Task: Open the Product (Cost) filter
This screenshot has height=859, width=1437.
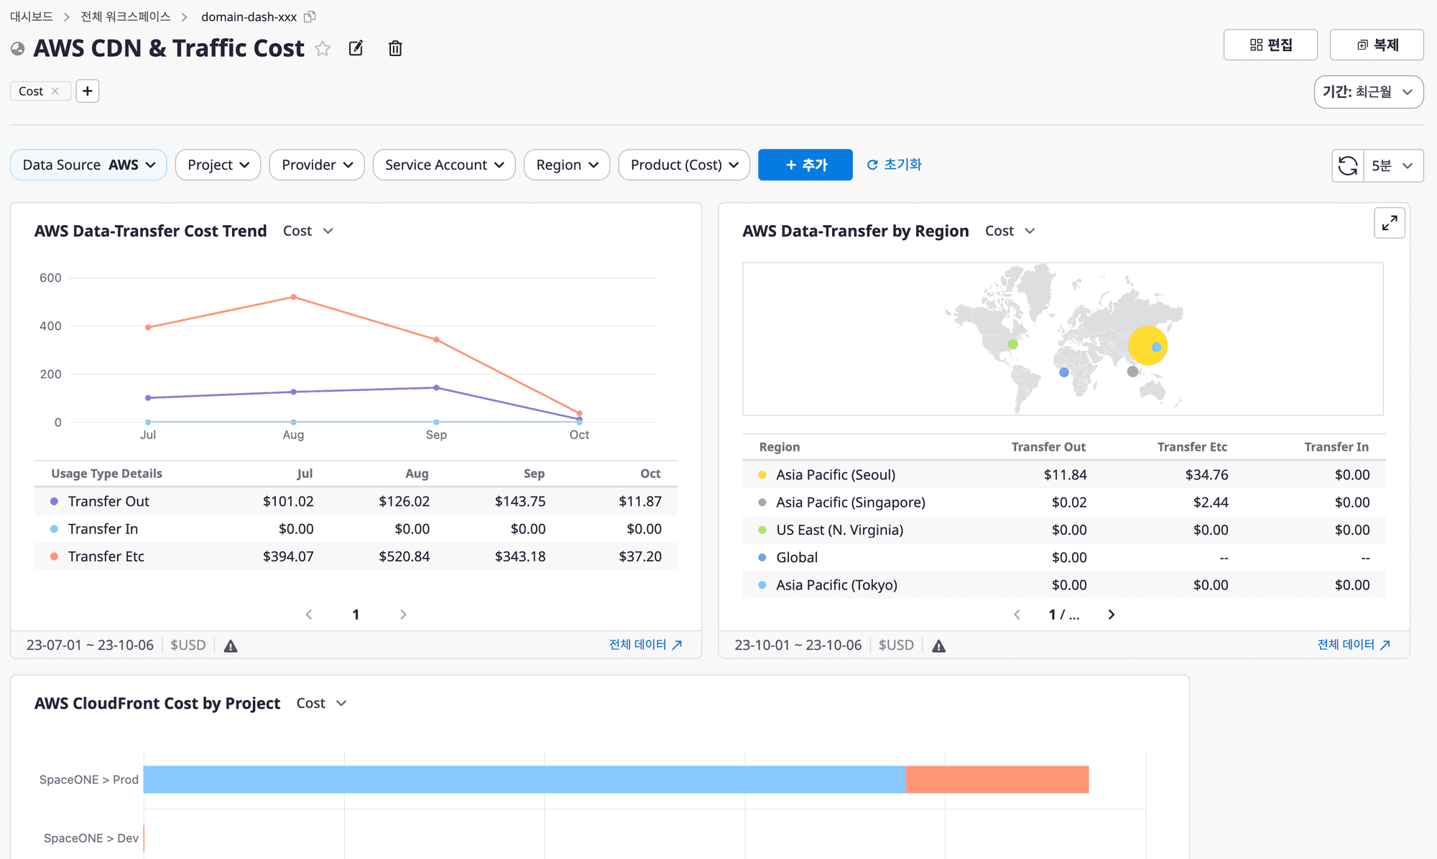Action: (x=684, y=165)
